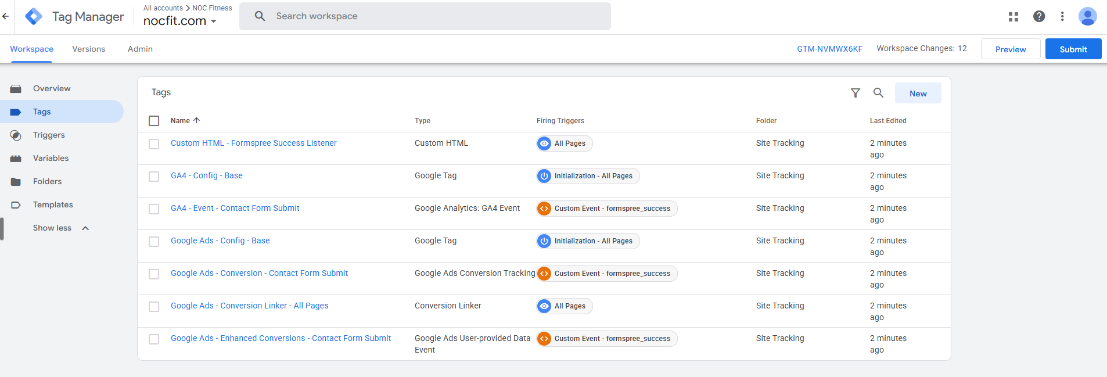Open the user account avatar
Image resolution: width=1107 pixels, height=377 pixels.
point(1087,16)
